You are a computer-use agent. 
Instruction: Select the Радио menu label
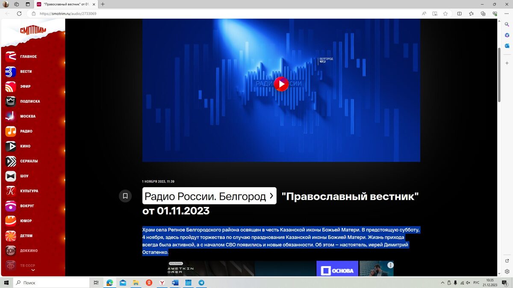(26, 131)
